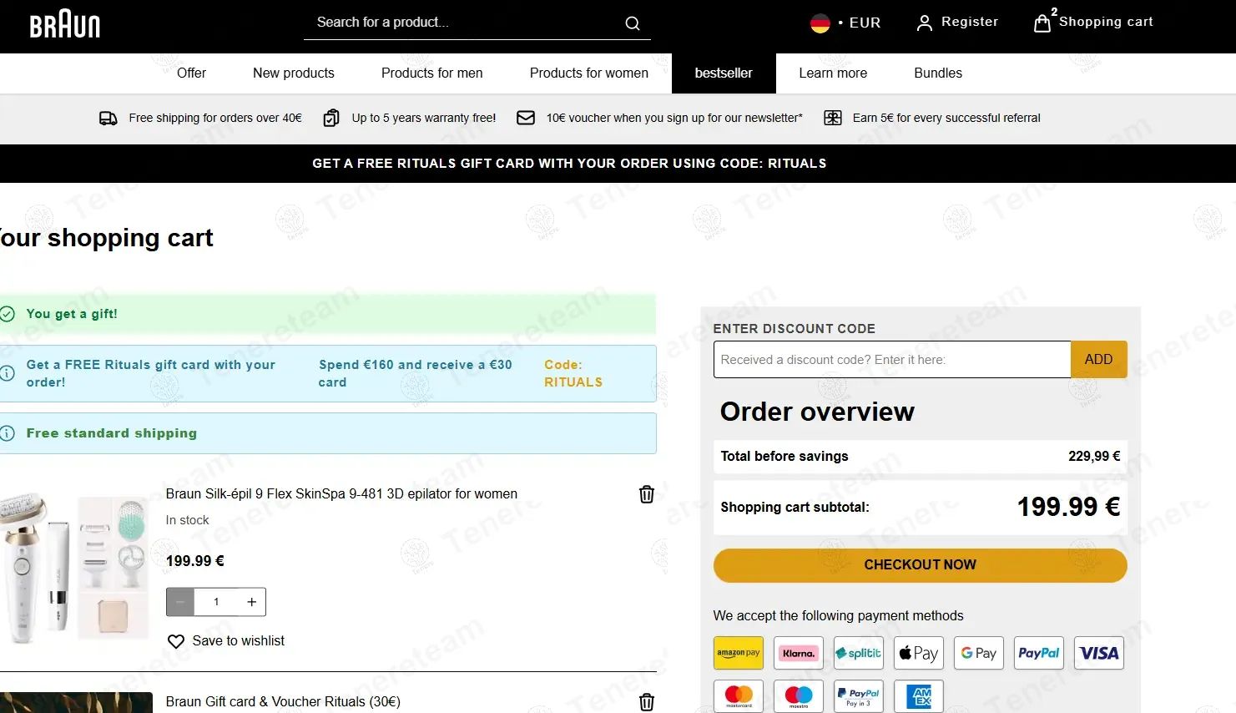Click the Free standard shipping info icon
This screenshot has height=713, width=1236.
(8, 433)
